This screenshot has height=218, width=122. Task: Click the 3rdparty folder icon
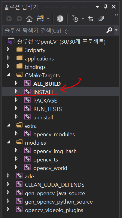click(19, 49)
